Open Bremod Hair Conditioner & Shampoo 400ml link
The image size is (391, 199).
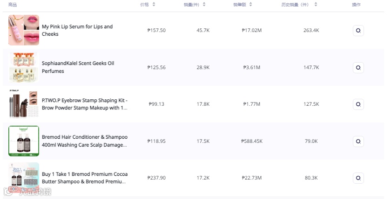pos(84,141)
